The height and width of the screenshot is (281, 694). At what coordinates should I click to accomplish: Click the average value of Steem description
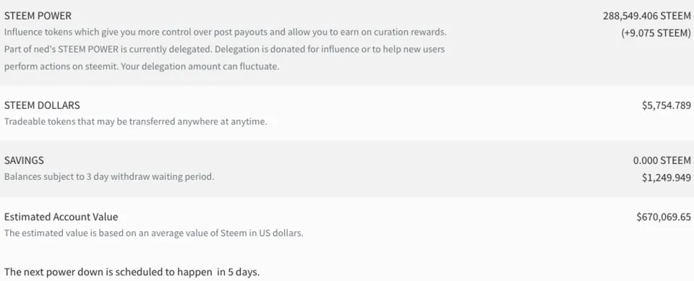click(x=153, y=233)
